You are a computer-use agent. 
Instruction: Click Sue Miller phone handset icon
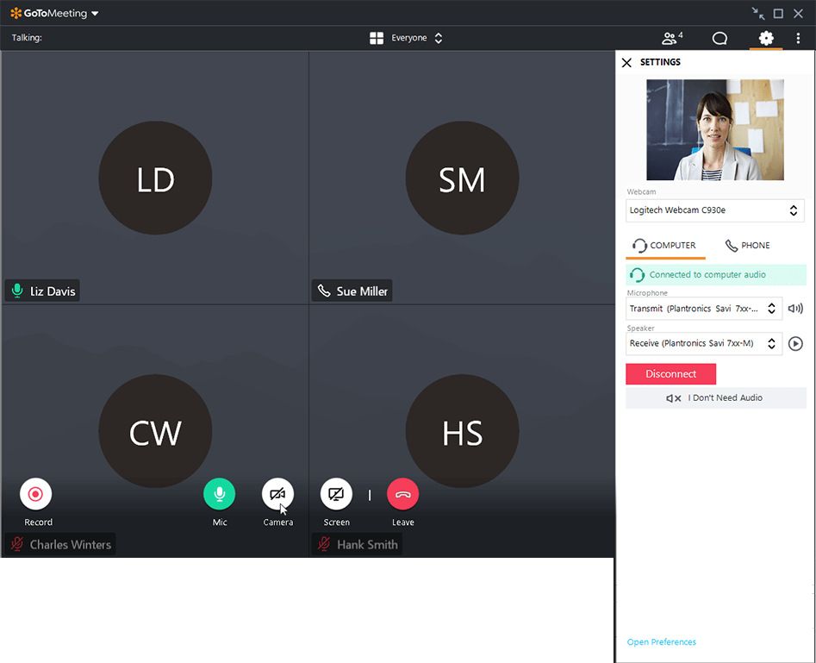click(324, 291)
